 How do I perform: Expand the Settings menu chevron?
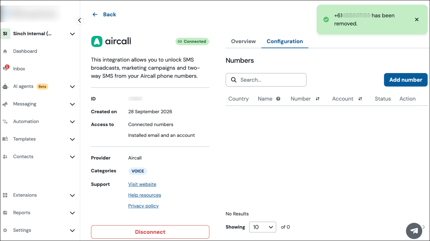pyautogui.click(x=72, y=231)
